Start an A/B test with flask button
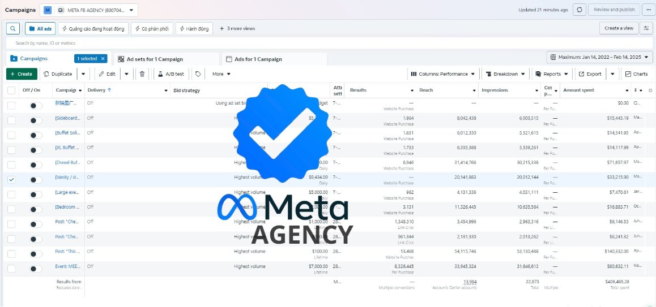 tap(171, 74)
